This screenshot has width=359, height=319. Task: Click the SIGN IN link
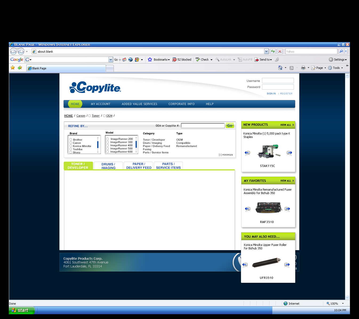[271, 94]
